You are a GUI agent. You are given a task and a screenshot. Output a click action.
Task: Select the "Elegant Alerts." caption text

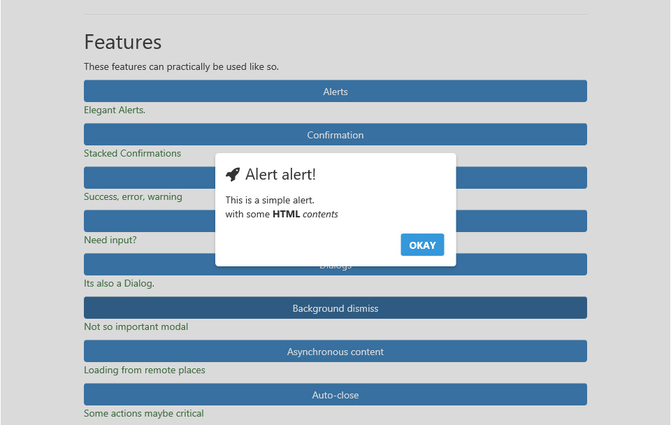(x=115, y=110)
